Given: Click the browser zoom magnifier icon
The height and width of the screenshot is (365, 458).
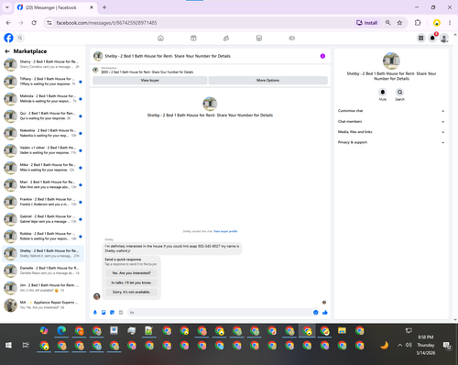Looking at the screenshot, I should click(x=388, y=23).
